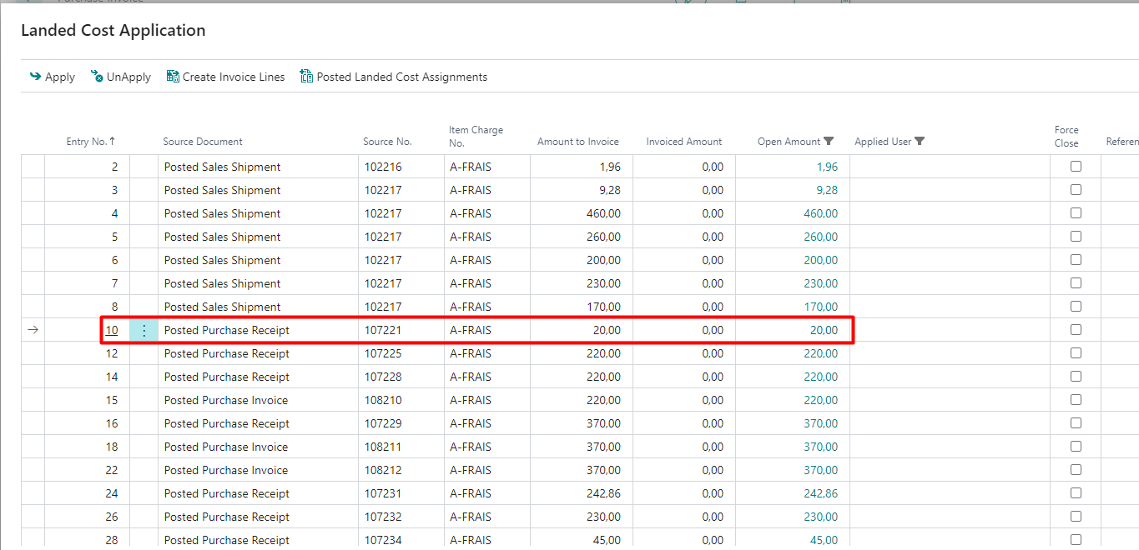Open the Amount to Invoice column header
1139x550 pixels.
pos(577,142)
